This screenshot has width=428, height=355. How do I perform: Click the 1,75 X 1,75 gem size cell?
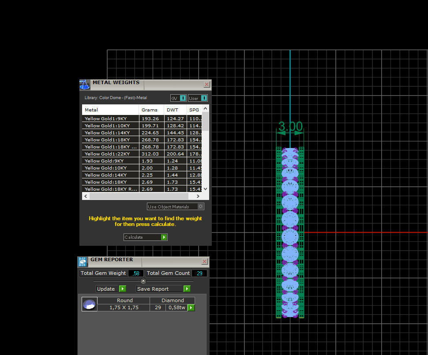pyautogui.click(x=124, y=307)
